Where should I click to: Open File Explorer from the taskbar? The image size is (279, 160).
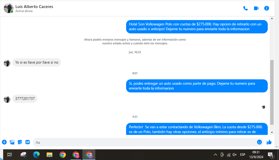tap(50, 155)
